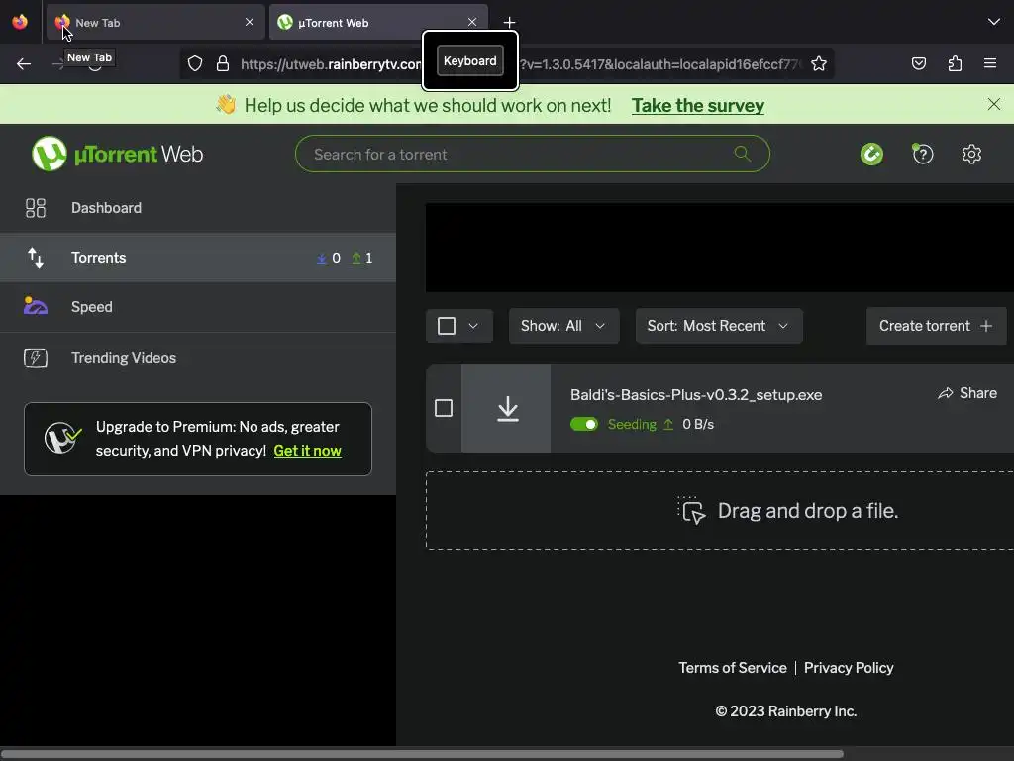This screenshot has height=761, width=1014.
Task: Switch to the New Tab browser tab
Action: tap(155, 22)
